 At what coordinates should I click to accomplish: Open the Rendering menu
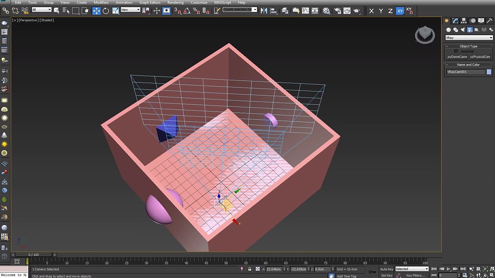click(x=175, y=3)
